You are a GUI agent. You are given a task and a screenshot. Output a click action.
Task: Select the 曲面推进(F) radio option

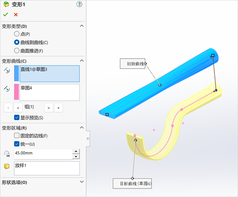point(17,51)
